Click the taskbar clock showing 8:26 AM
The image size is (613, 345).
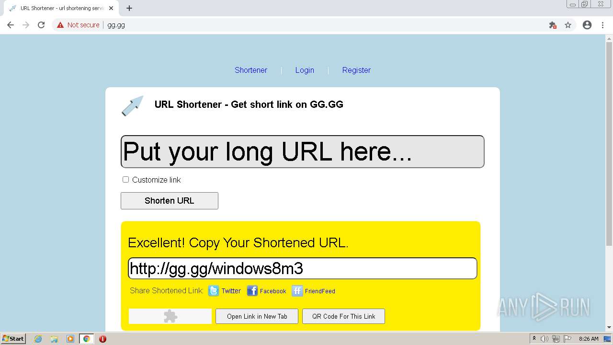pyautogui.click(x=589, y=339)
